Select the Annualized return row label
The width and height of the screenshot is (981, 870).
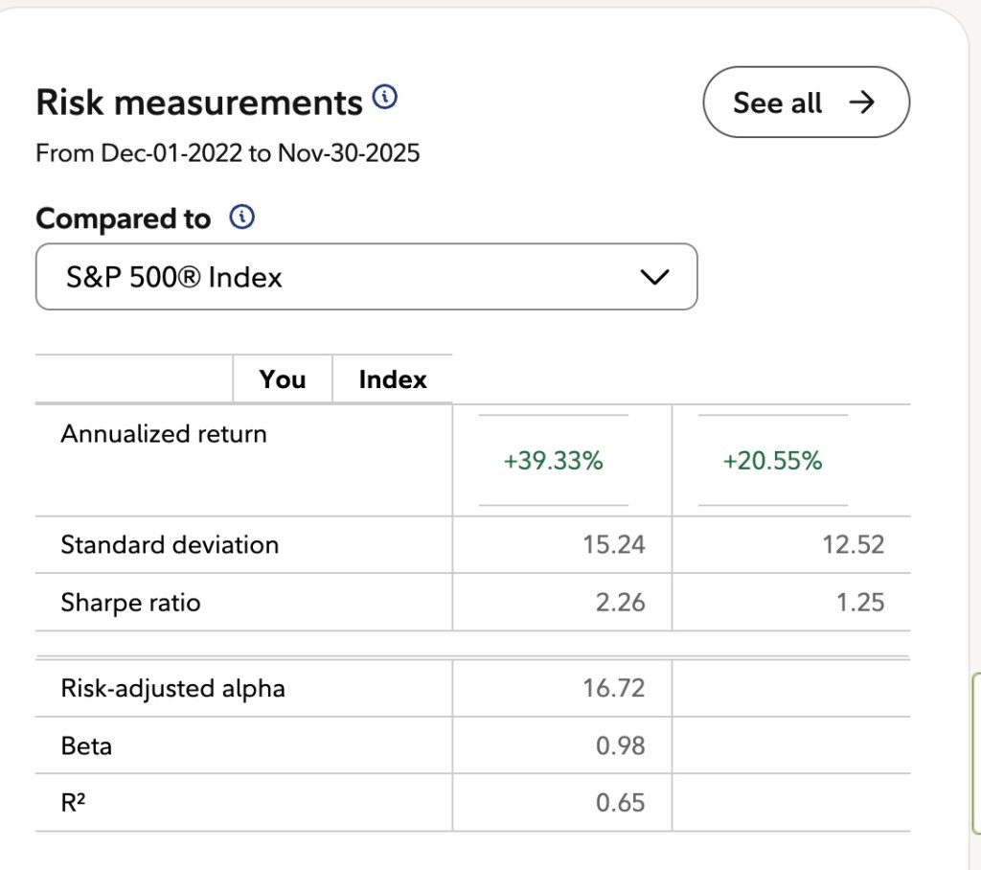164,434
